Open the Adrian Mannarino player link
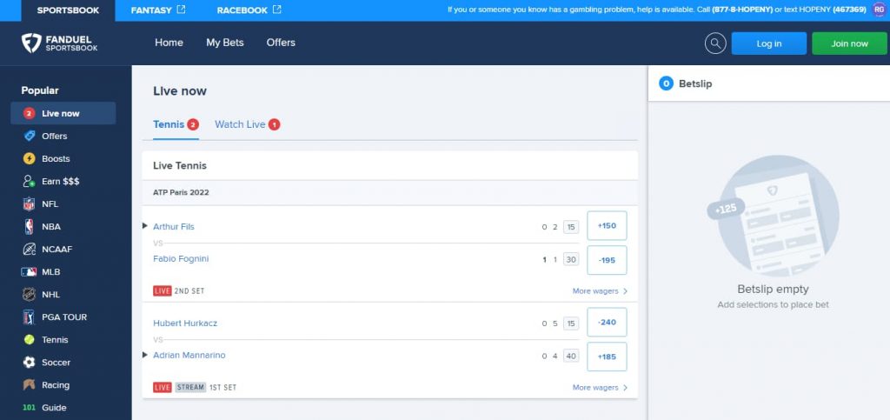This screenshot has height=420, width=890. 189,356
